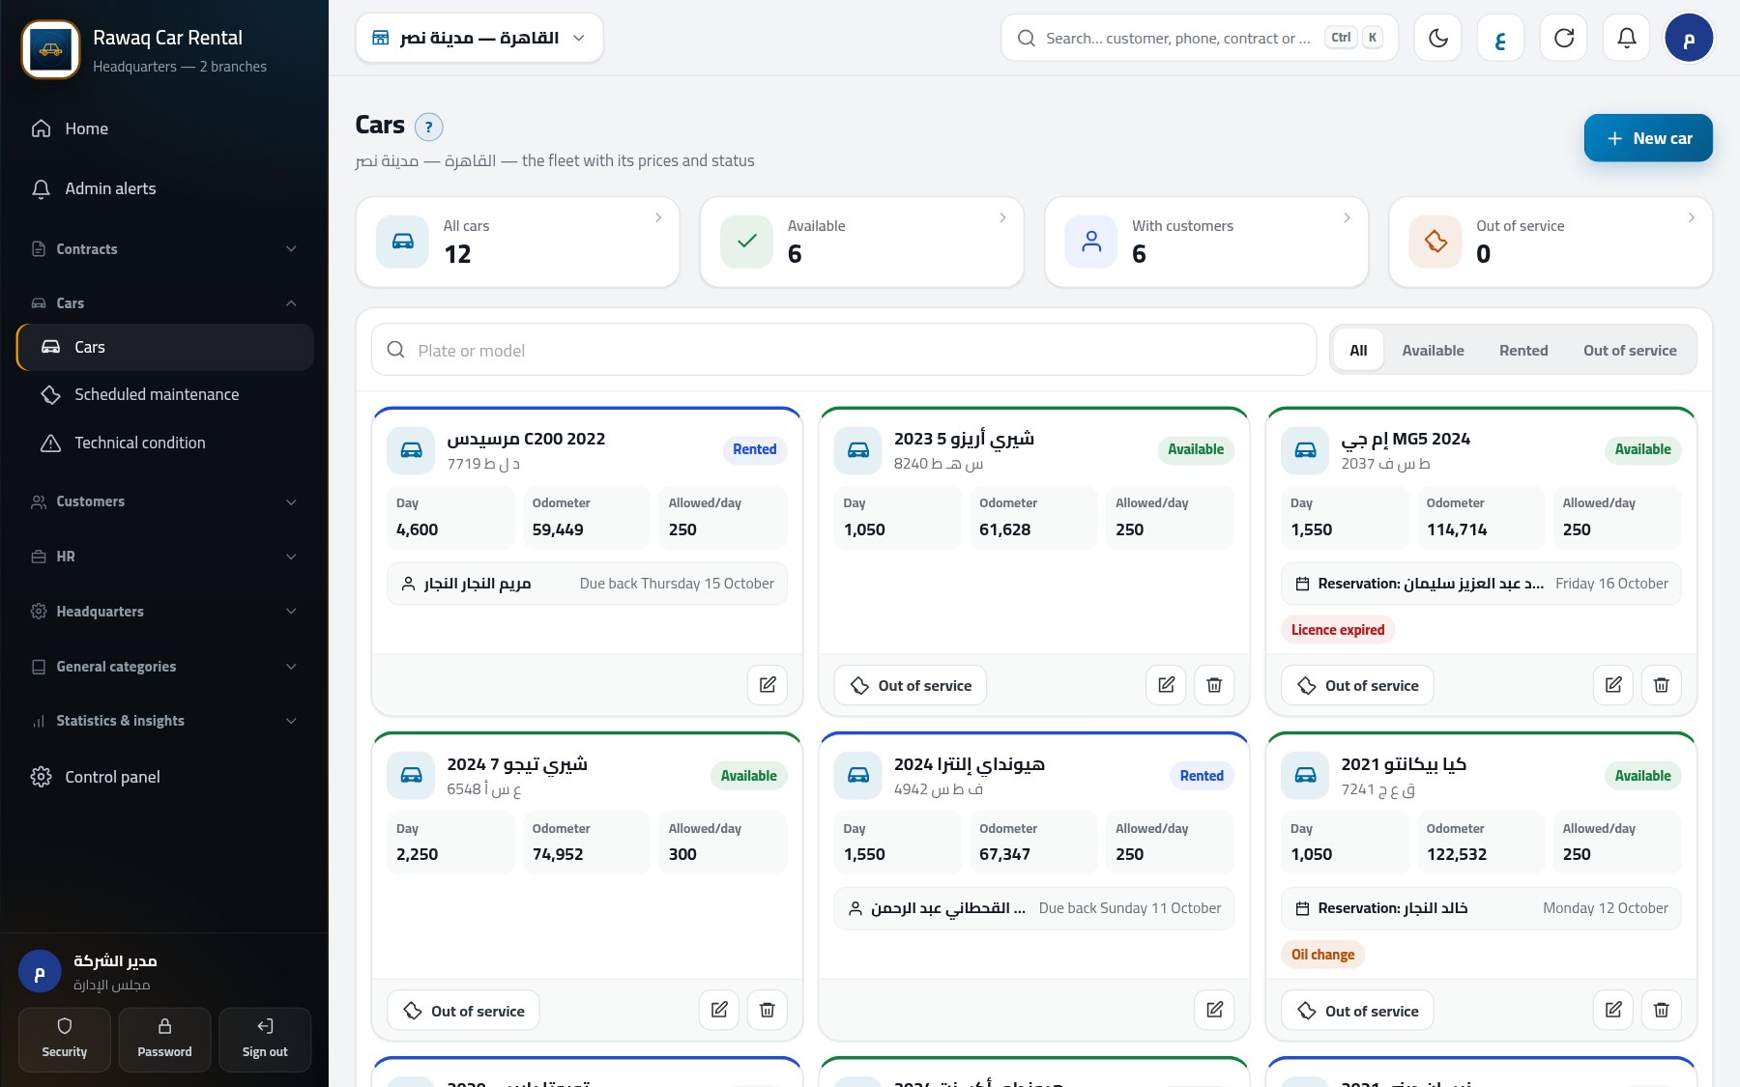This screenshot has width=1740, height=1087.
Task: Open Technical condition in the sidebar
Action: [164, 443]
